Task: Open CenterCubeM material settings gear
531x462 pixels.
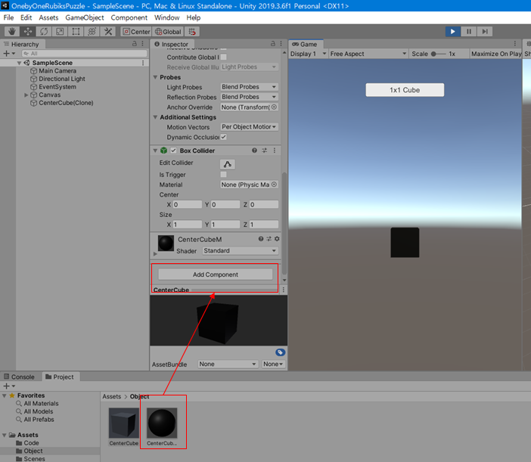Action: click(277, 239)
